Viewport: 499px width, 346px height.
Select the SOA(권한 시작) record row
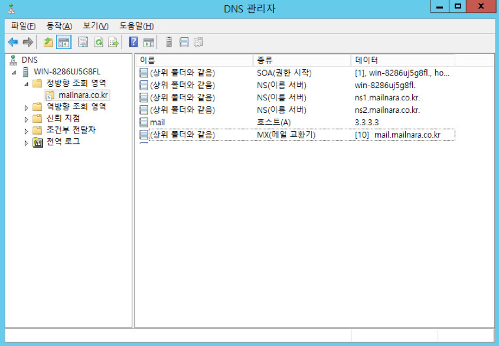pos(296,73)
